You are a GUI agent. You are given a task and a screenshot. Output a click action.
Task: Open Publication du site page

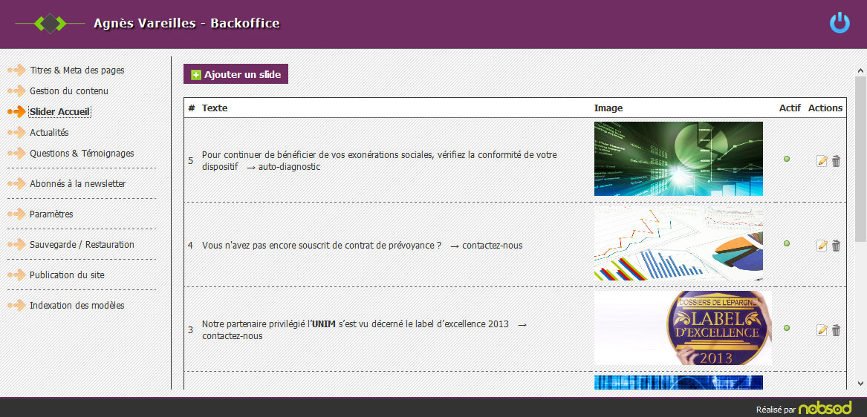(67, 275)
